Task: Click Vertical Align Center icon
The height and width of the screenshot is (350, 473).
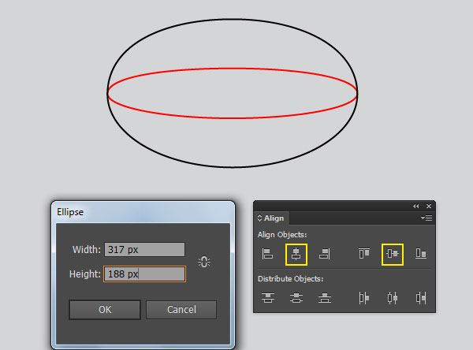Action: coord(393,255)
